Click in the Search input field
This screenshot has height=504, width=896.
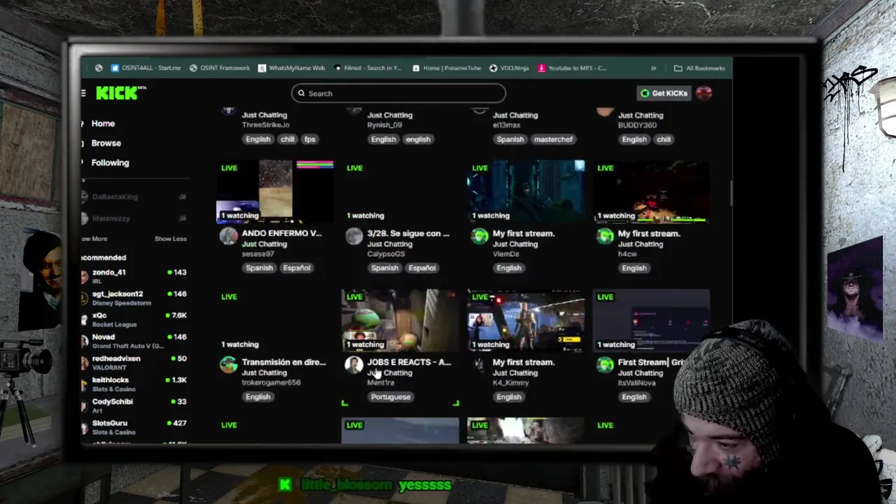pyautogui.click(x=398, y=93)
